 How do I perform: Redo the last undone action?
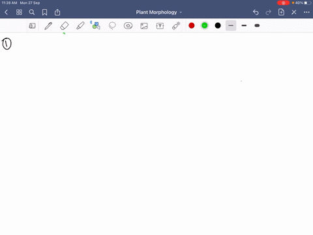pyautogui.click(x=269, y=12)
